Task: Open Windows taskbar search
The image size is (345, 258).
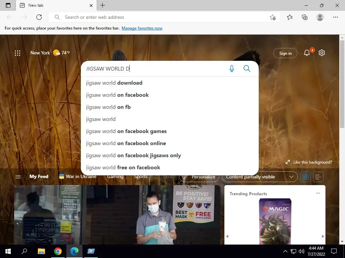Action: click(24, 251)
